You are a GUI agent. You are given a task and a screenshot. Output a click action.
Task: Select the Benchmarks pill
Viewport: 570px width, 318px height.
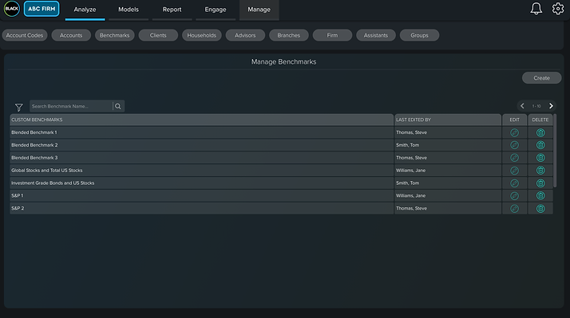tap(114, 35)
